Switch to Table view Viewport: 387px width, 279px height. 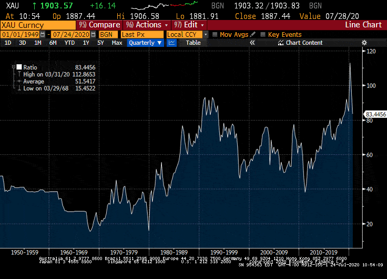(193, 43)
